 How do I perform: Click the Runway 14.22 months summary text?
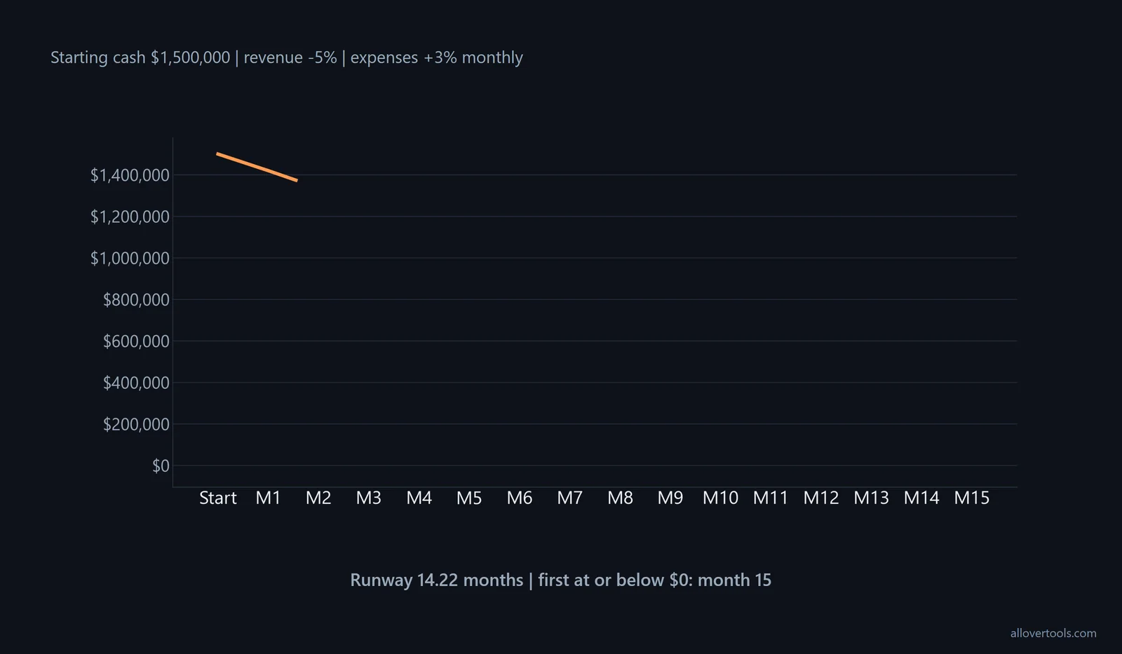point(560,580)
